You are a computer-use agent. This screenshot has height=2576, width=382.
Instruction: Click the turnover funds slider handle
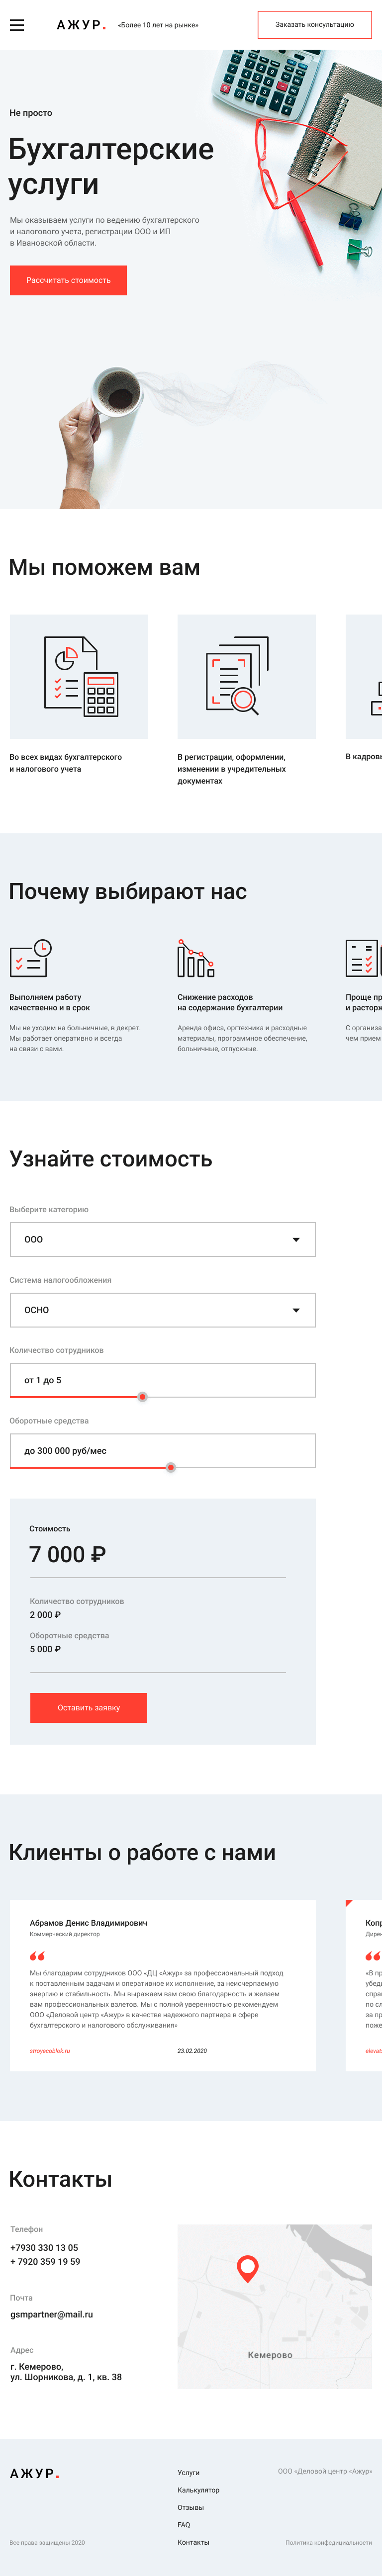(171, 1467)
